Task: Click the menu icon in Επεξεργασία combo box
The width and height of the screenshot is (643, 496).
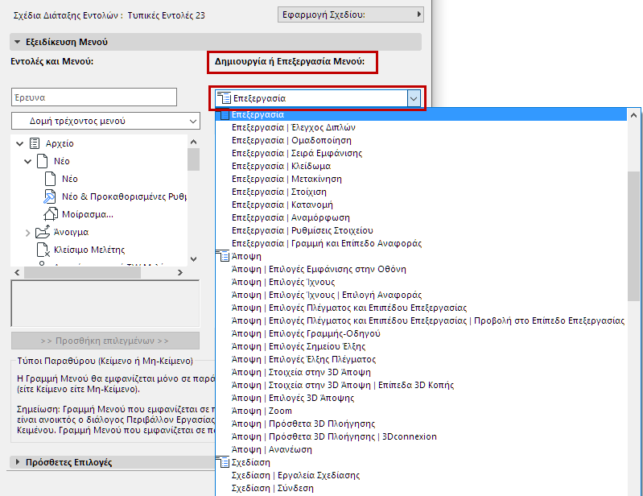Action: pyautogui.click(x=224, y=98)
